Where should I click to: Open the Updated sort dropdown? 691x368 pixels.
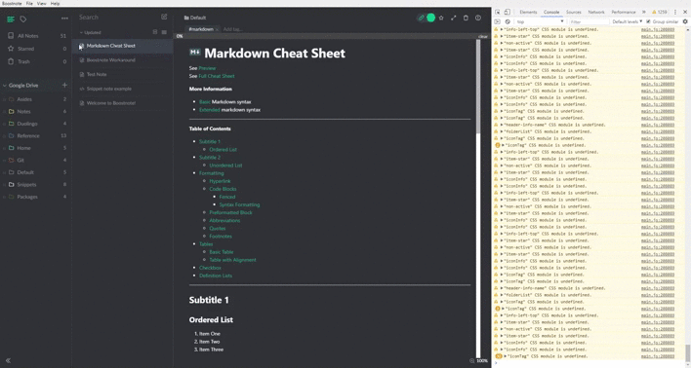point(91,32)
